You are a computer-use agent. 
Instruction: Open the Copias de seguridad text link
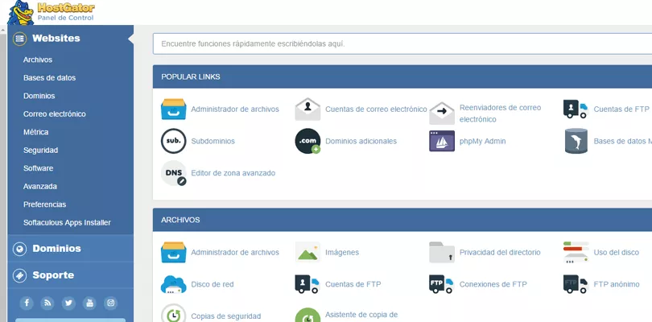(x=226, y=316)
